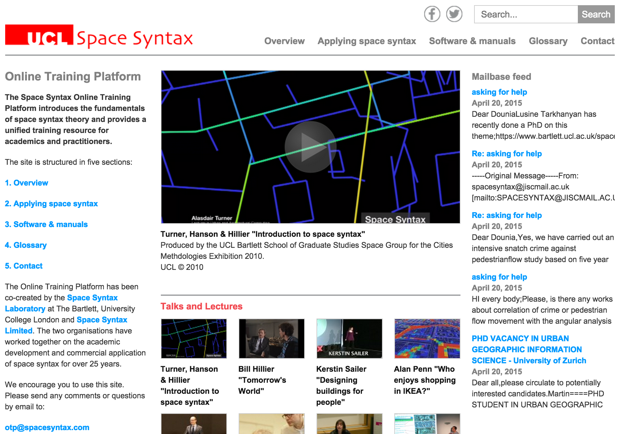The width and height of the screenshot is (620, 434).
Task: Click Alan Penn "Who enjoys shopping in IKEA?" title
Action: point(425,380)
